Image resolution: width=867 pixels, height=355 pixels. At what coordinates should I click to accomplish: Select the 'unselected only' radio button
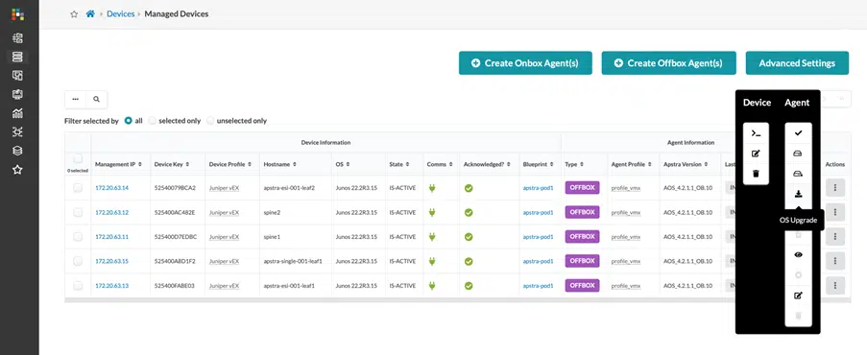[210, 121]
